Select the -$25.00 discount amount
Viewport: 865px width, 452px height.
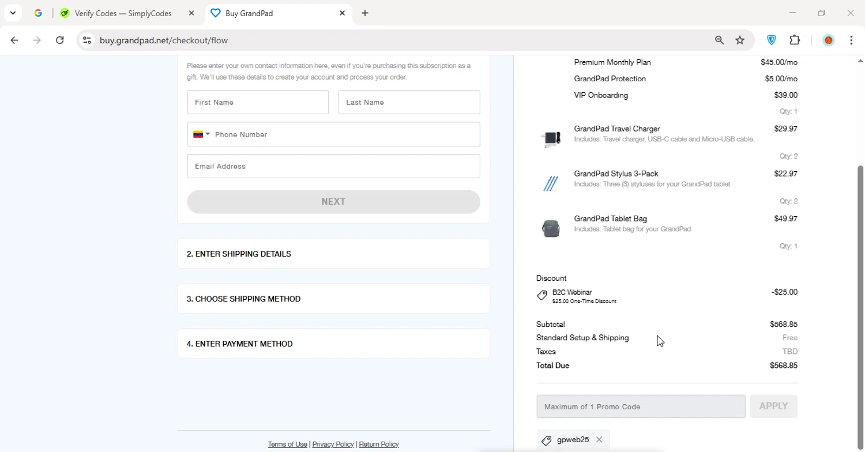(x=784, y=292)
